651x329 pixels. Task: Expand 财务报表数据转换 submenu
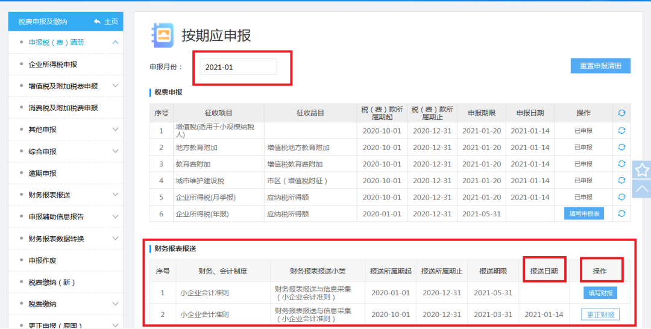[115, 239]
